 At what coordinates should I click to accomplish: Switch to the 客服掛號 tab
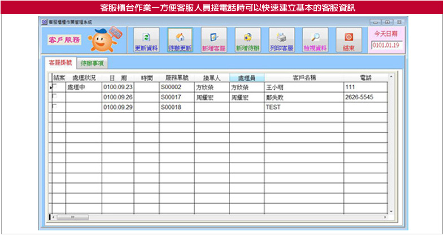click(x=60, y=62)
